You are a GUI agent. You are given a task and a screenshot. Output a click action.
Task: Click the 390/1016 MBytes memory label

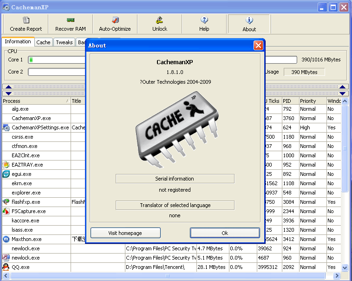click(x=321, y=60)
